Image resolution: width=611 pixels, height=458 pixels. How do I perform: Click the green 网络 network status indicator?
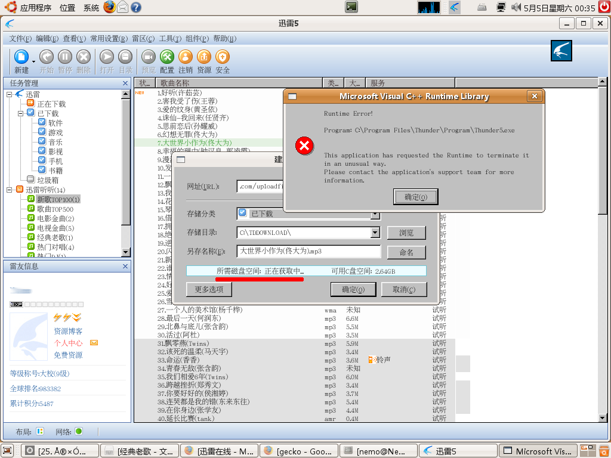coord(79,431)
